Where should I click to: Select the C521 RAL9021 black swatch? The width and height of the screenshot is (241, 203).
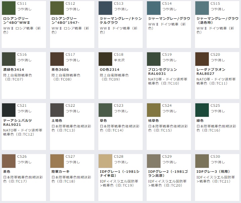click(x=9, y=110)
